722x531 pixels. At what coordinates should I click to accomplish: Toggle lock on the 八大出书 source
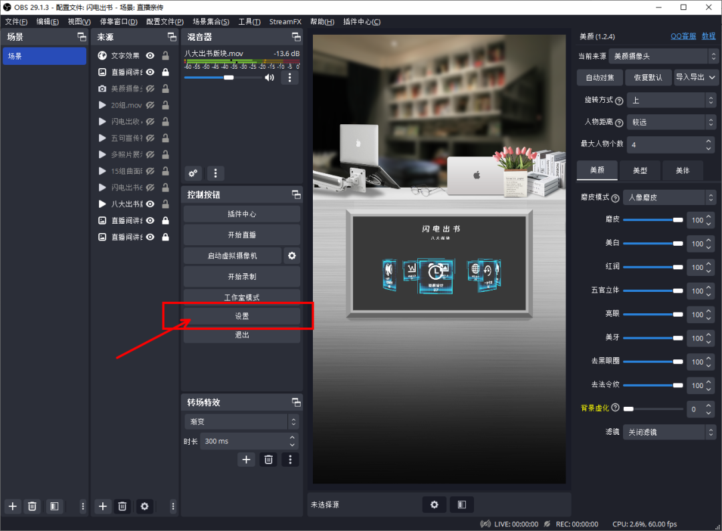(x=165, y=204)
